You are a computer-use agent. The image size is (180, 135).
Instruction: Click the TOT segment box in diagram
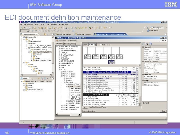[119, 56]
